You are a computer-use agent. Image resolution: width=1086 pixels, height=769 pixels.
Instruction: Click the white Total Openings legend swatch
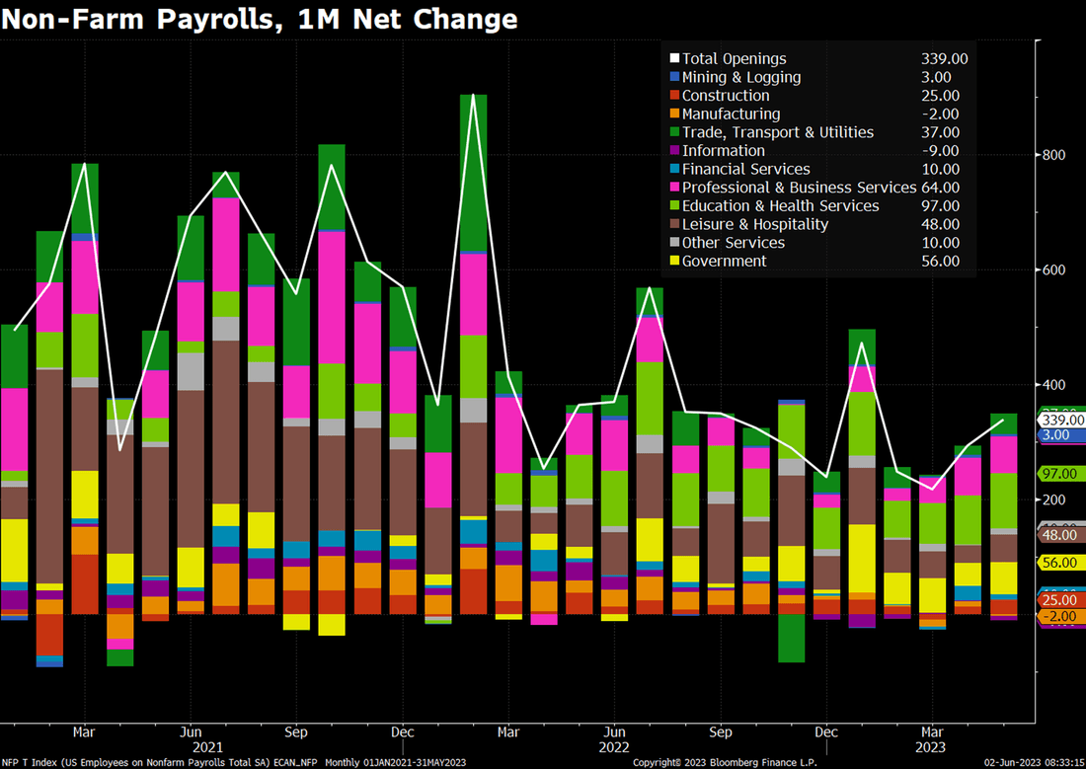tap(674, 58)
